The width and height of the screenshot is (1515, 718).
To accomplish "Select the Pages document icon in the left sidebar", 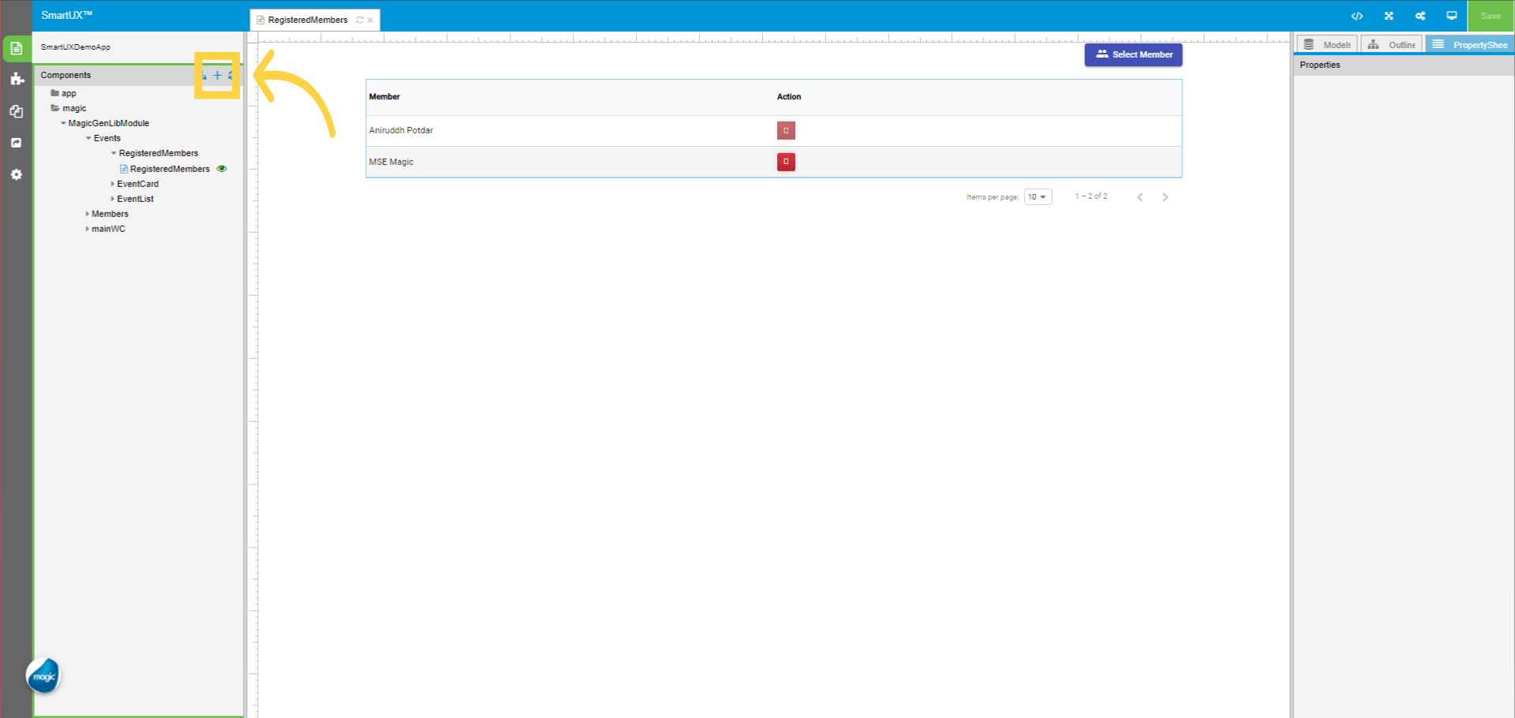I will 16,48.
